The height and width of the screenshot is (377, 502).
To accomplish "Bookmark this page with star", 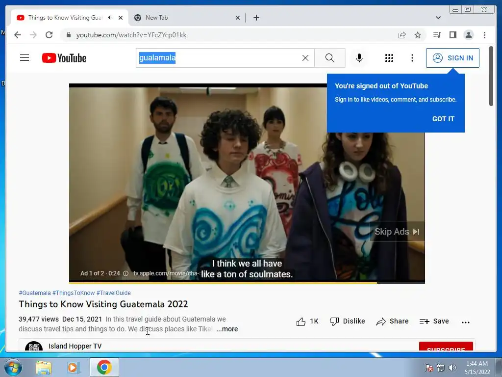I will point(418,35).
